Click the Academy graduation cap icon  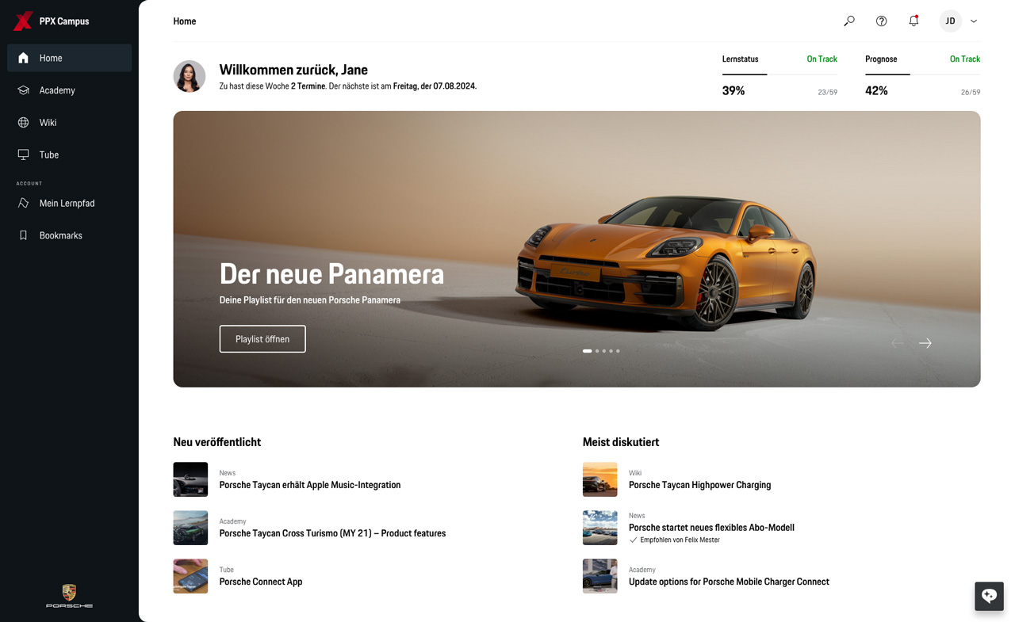click(23, 90)
